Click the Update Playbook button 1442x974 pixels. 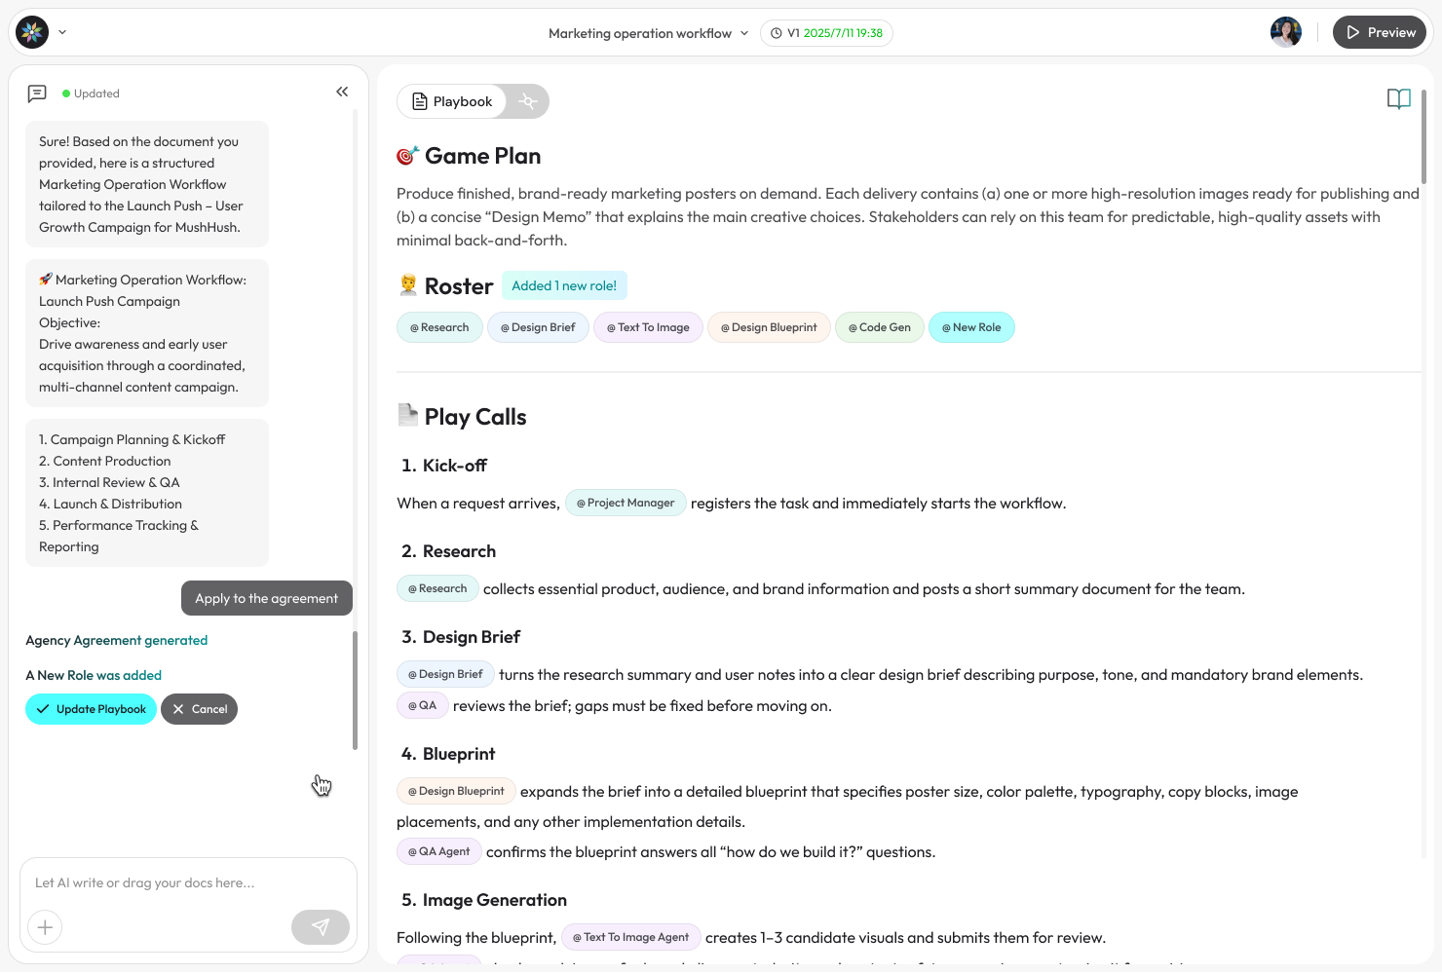(91, 709)
